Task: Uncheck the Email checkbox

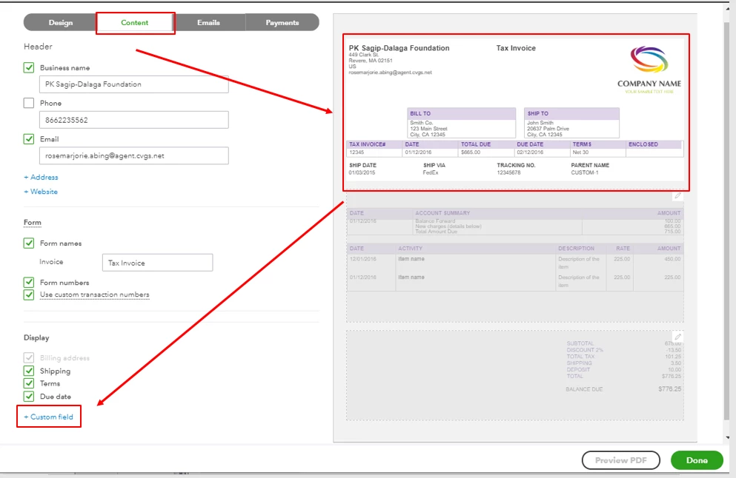Action: (29, 139)
